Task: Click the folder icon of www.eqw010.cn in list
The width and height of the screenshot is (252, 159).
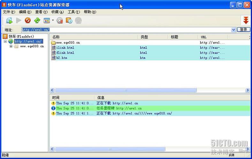Action: pos(53,43)
